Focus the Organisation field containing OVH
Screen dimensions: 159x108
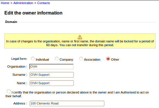tap(51, 66)
